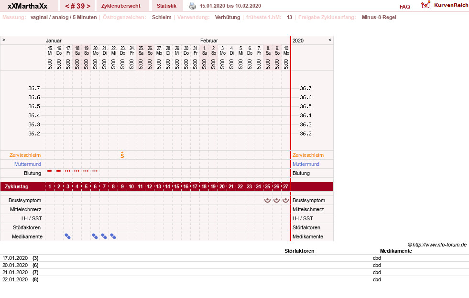Click the left Brustsymptom row label

pyautogui.click(x=25, y=200)
